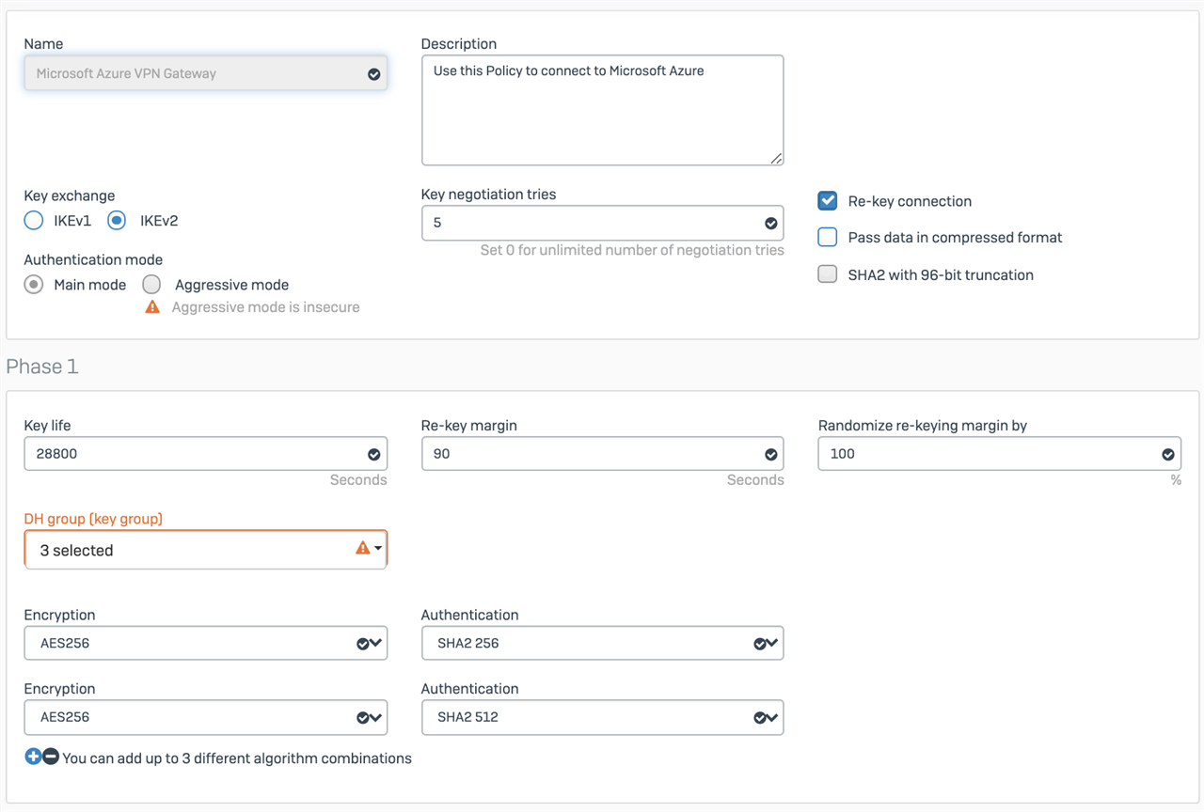Click validation checkmark in Re-key margin field
The image size is (1204, 812).
[x=770, y=454]
